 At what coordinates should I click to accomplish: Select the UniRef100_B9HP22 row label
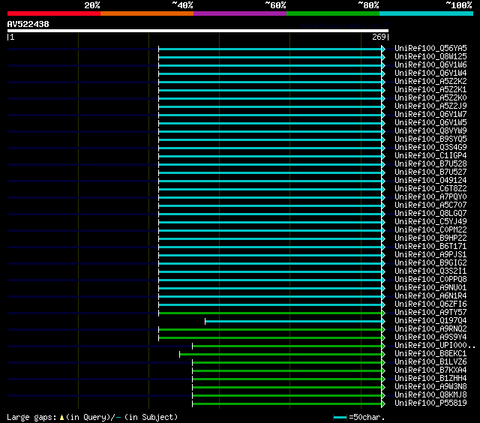coord(430,238)
